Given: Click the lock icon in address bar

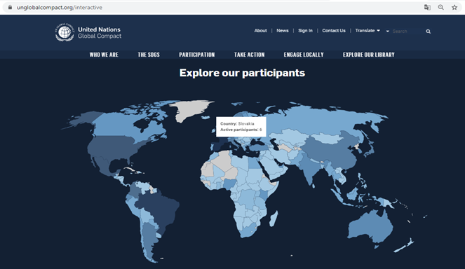Looking at the screenshot, I should pyautogui.click(x=10, y=7).
